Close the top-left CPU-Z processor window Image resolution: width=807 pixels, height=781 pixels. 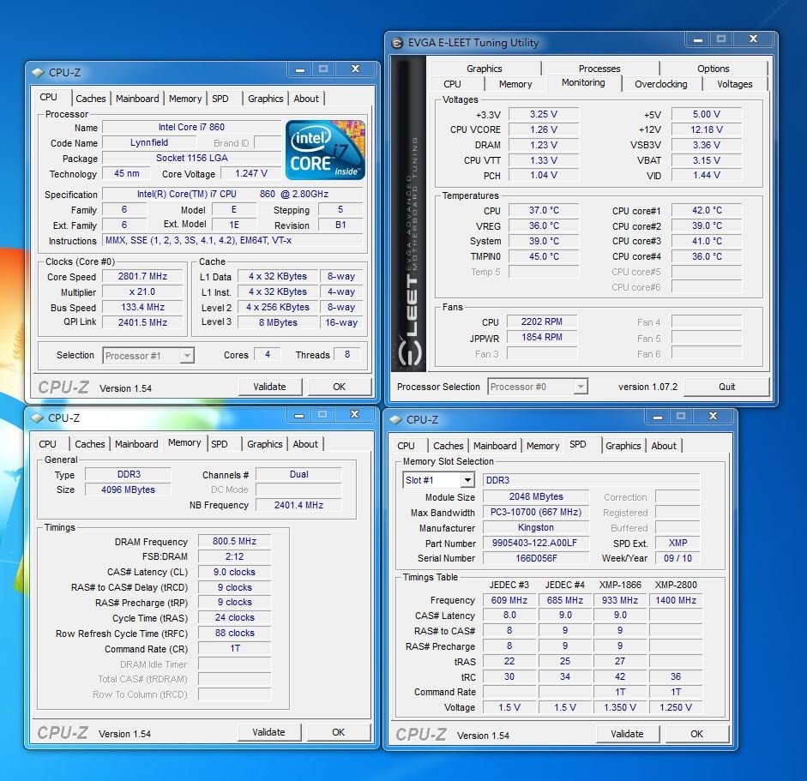coord(355,69)
